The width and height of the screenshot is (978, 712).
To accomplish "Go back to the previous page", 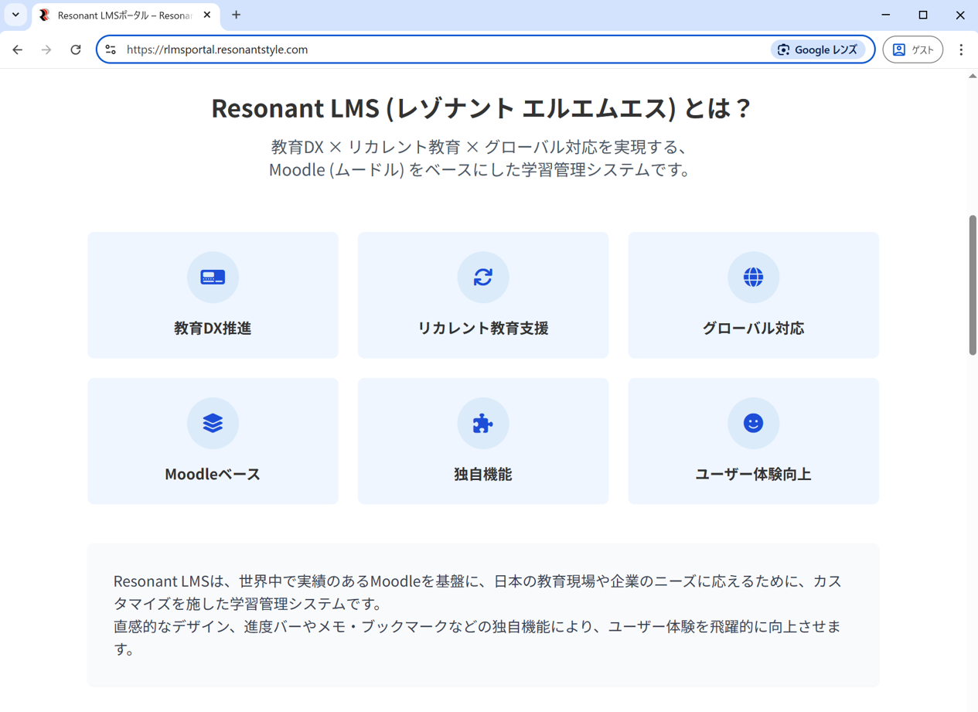I will [x=17, y=49].
